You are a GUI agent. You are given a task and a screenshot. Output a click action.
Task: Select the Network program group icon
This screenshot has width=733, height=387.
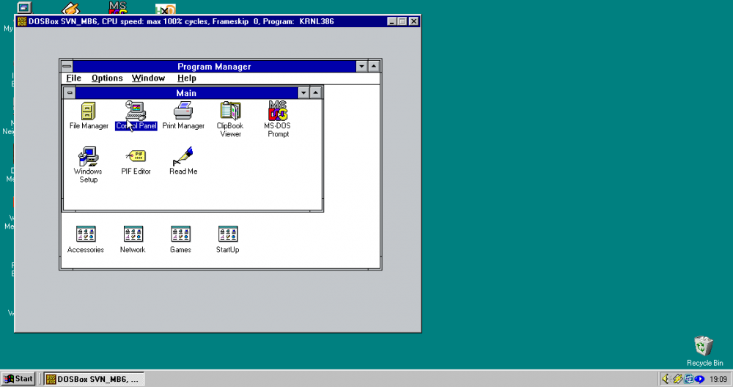[x=133, y=240]
